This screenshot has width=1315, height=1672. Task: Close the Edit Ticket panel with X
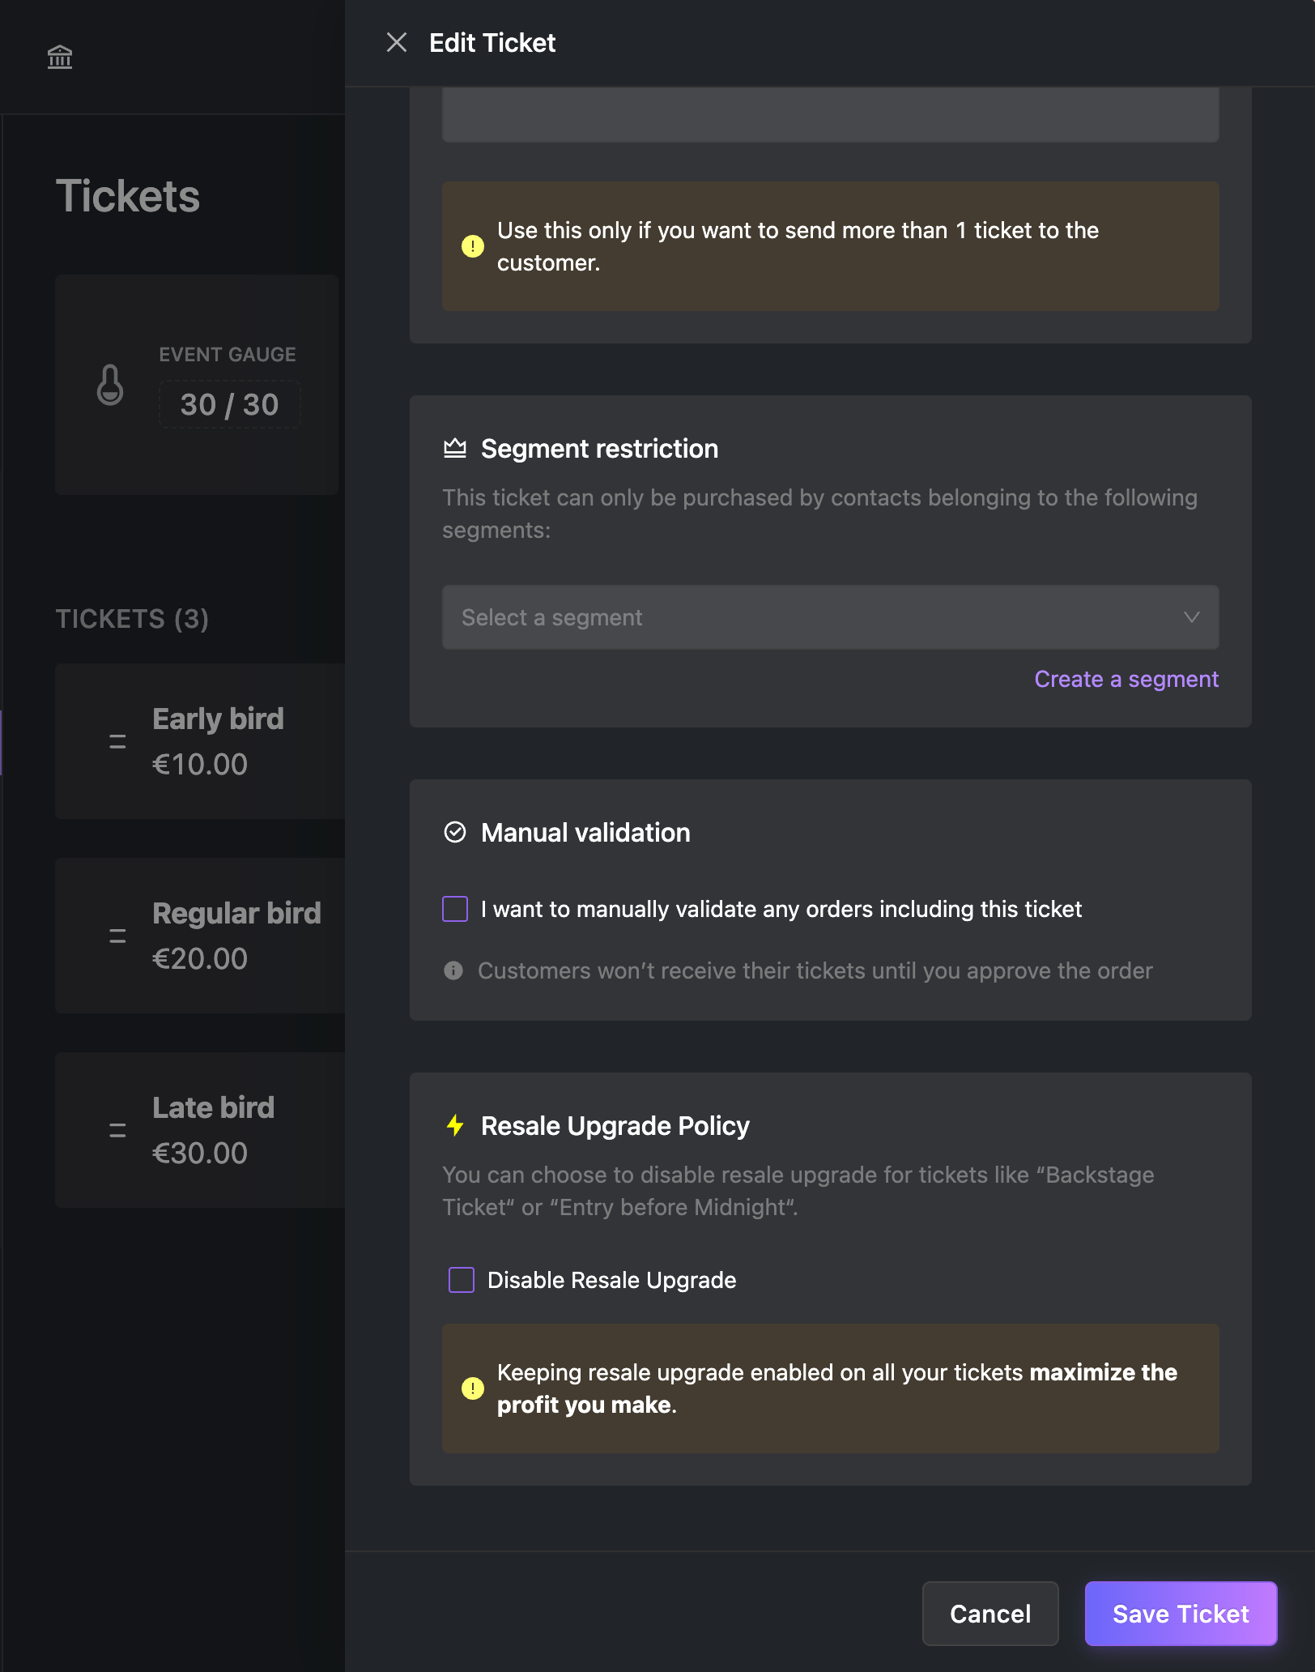tap(397, 42)
